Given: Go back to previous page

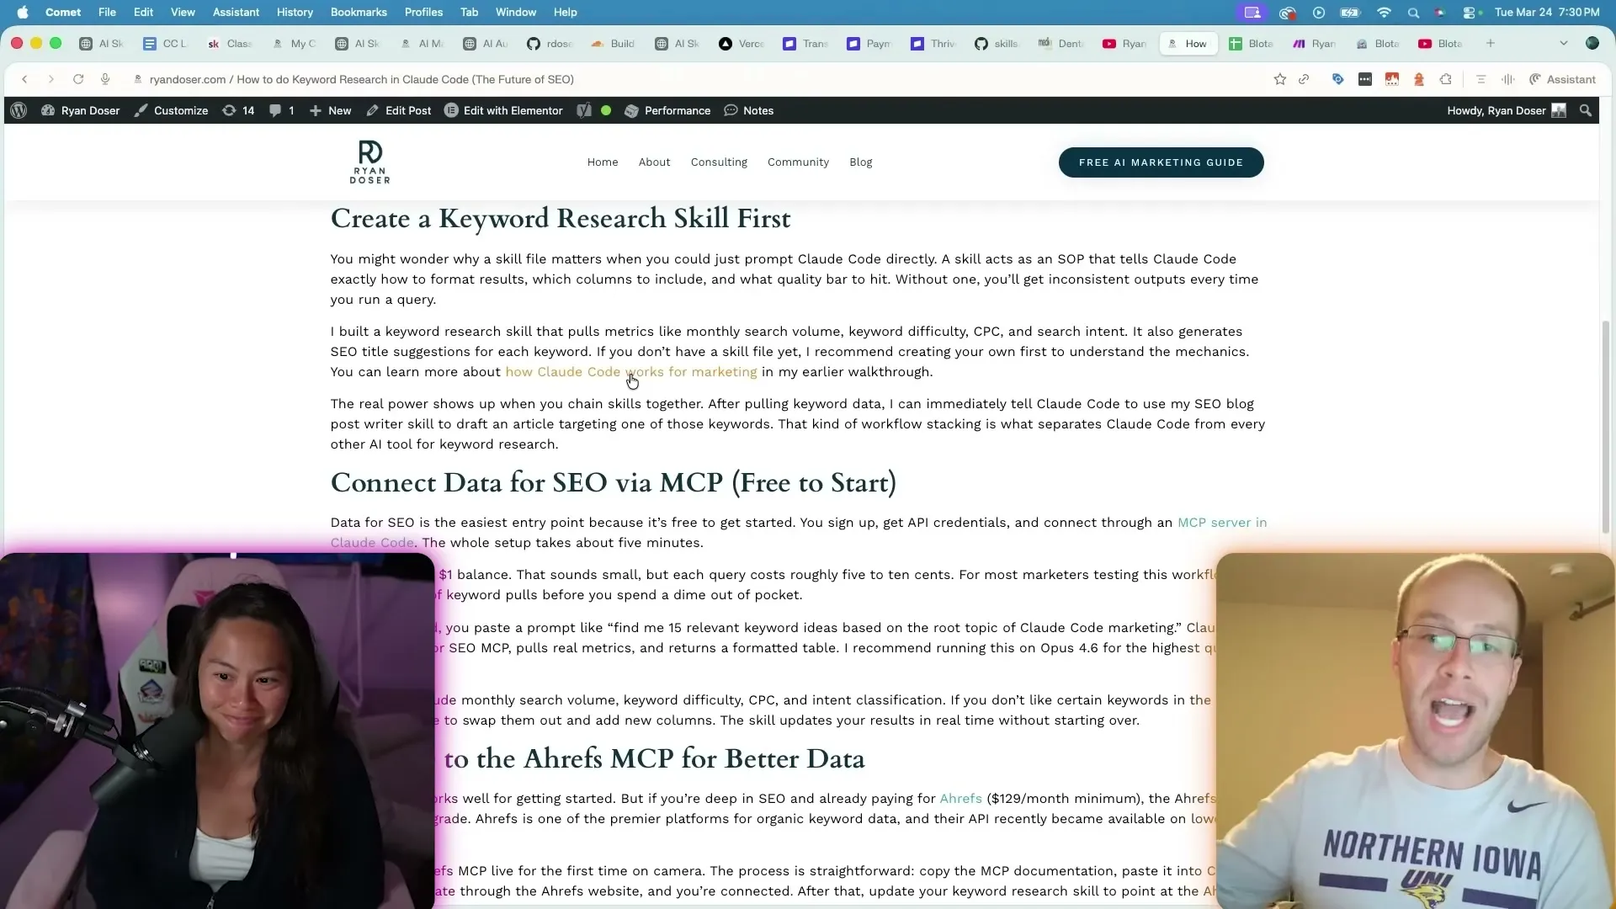Looking at the screenshot, I should pos(24,79).
